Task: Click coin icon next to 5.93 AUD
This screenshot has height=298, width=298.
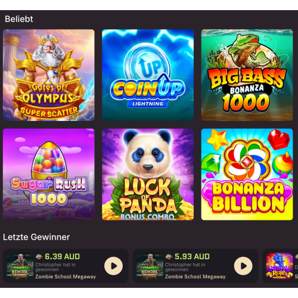Action: pyautogui.click(x=169, y=257)
